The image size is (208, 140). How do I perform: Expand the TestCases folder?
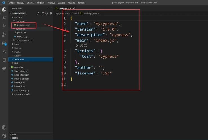(x=12, y=59)
